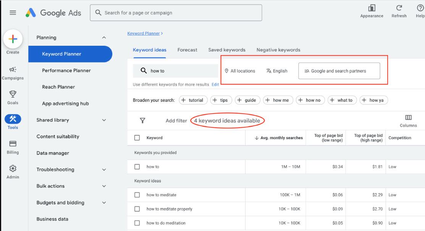425x231 pixels.
Task: Open Admin gear icon
Action: point(13,168)
